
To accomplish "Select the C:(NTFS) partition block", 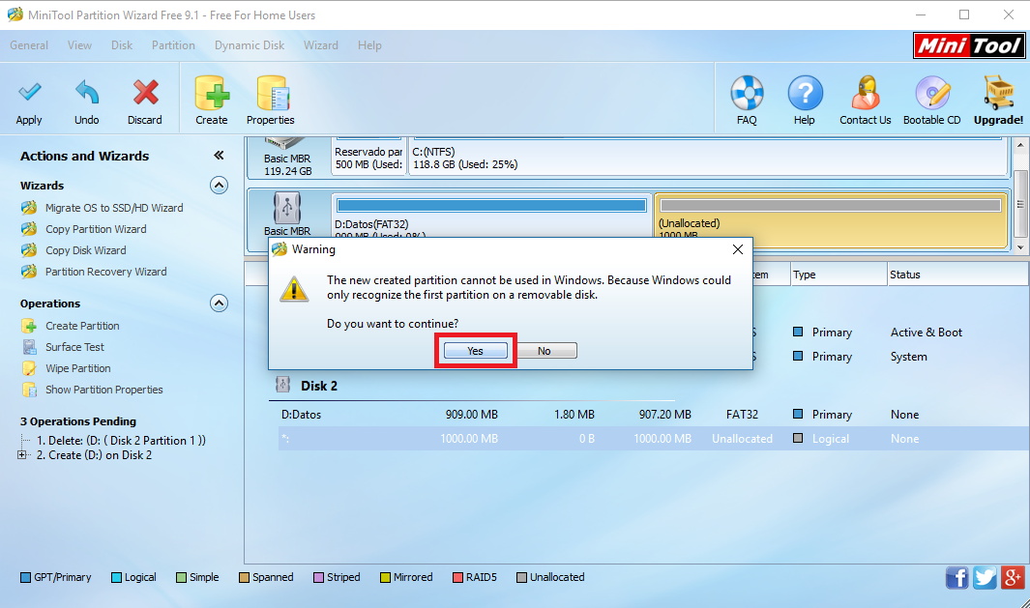I will coord(708,158).
